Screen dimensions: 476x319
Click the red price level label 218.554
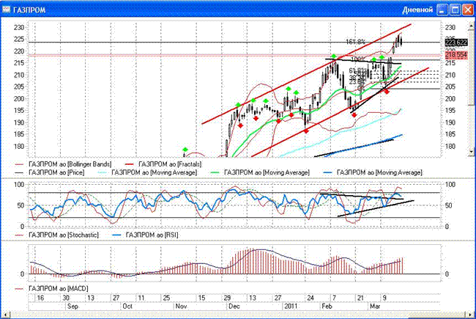click(x=456, y=55)
